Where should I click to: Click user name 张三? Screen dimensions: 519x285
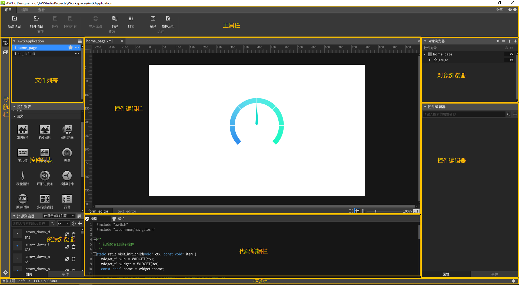pos(500,10)
